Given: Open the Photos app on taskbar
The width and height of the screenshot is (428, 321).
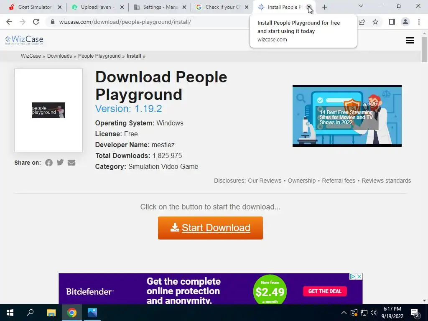Looking at the screenshot, I should pyautogui.click(x=92, y=313).
